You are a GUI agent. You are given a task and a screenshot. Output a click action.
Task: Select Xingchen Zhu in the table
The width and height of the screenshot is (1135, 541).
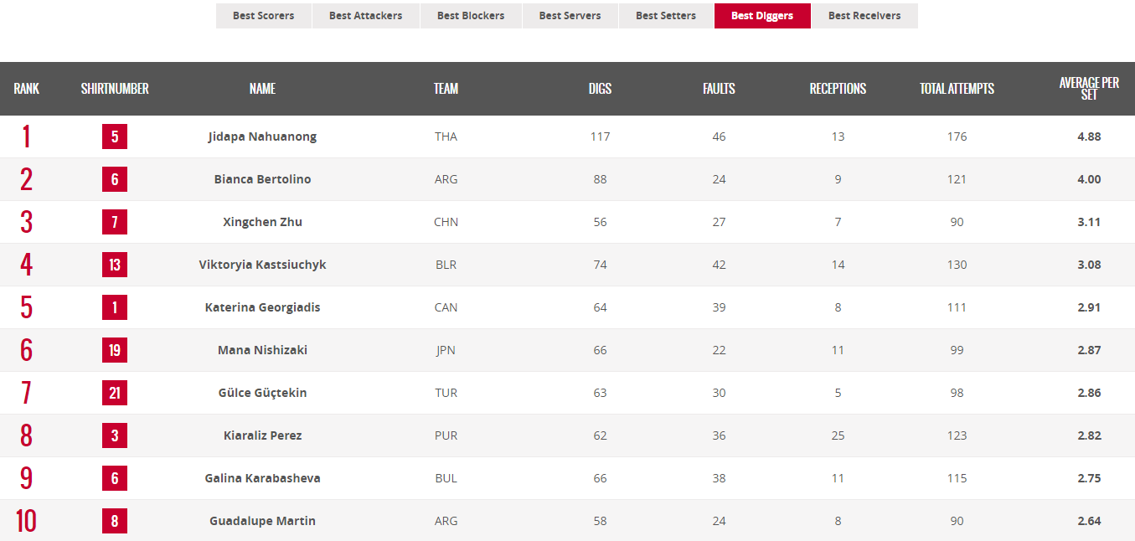point(262,222)
